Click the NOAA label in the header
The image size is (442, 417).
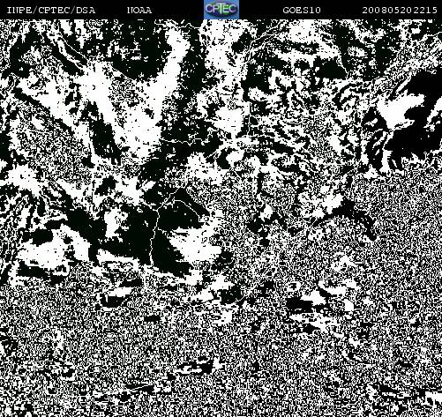139,11
